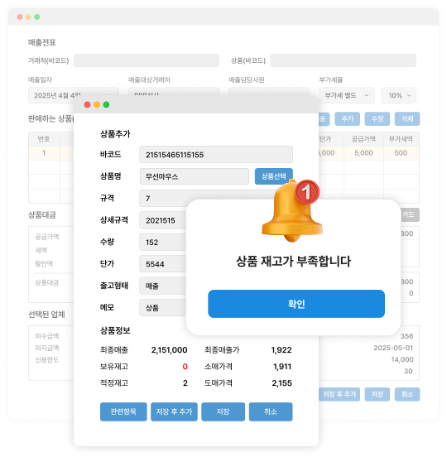Open the 출고형태 field showing 매출
This screenshot has width=447, height=457.
[162, 286]
